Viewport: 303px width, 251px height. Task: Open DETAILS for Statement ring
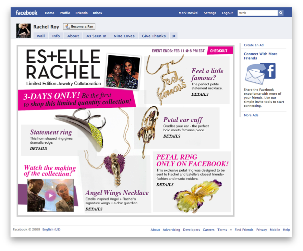point(39,149)
